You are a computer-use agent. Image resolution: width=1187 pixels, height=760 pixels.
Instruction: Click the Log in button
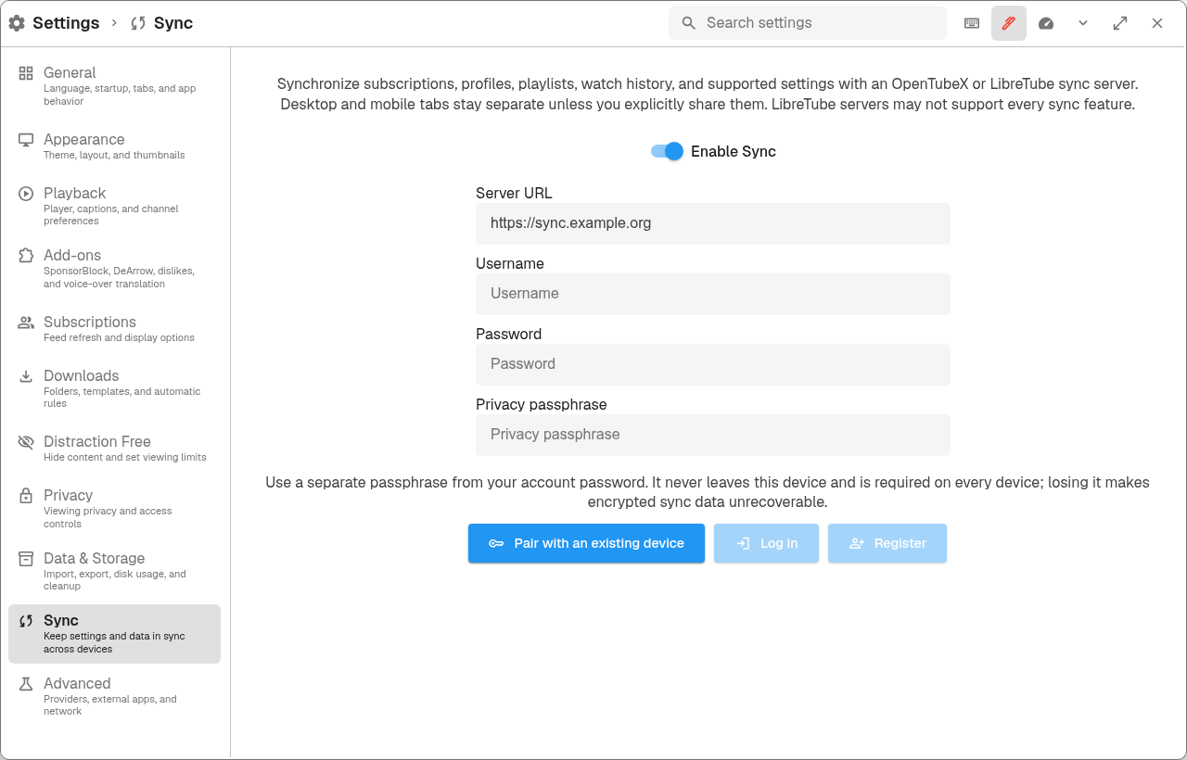(x=766, y=543)
